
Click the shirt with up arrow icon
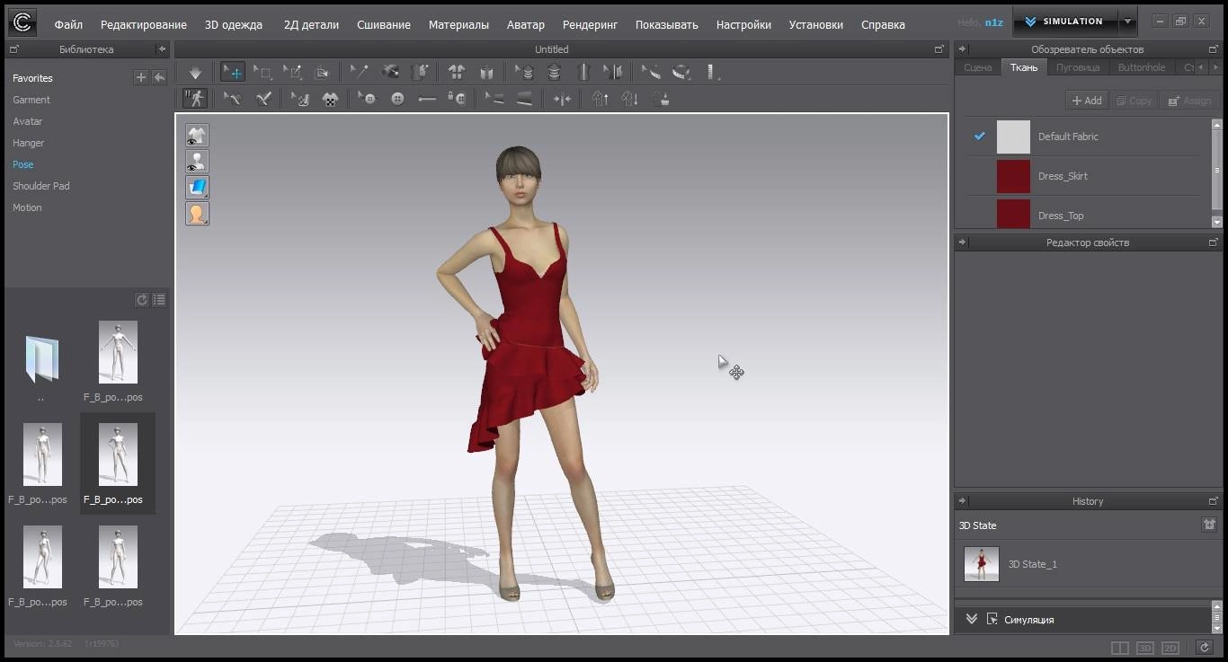(x=600, y=99)
